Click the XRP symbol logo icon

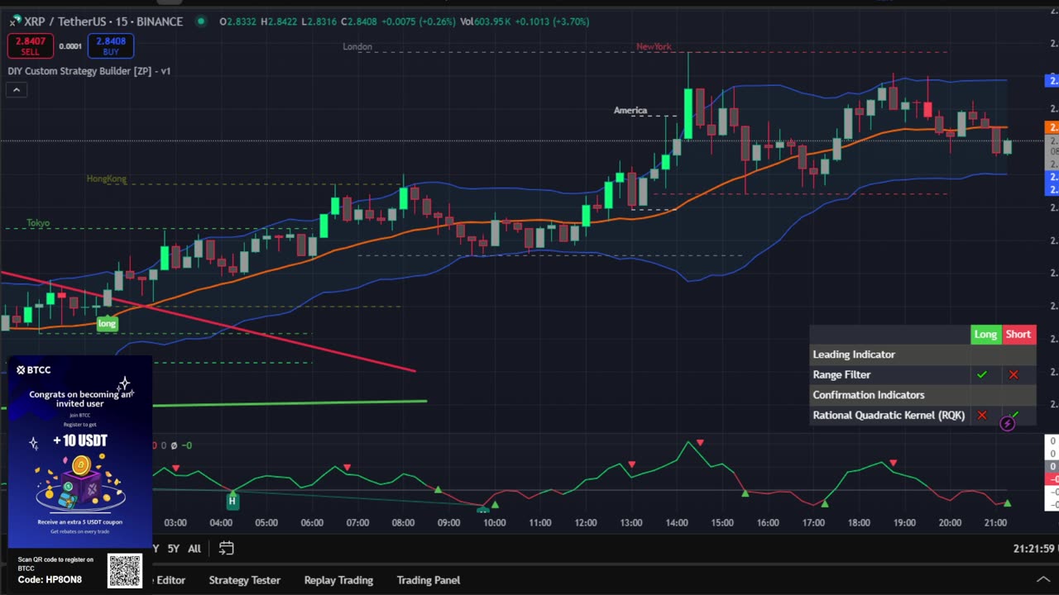pyautogui.click(x=14, y=21)
